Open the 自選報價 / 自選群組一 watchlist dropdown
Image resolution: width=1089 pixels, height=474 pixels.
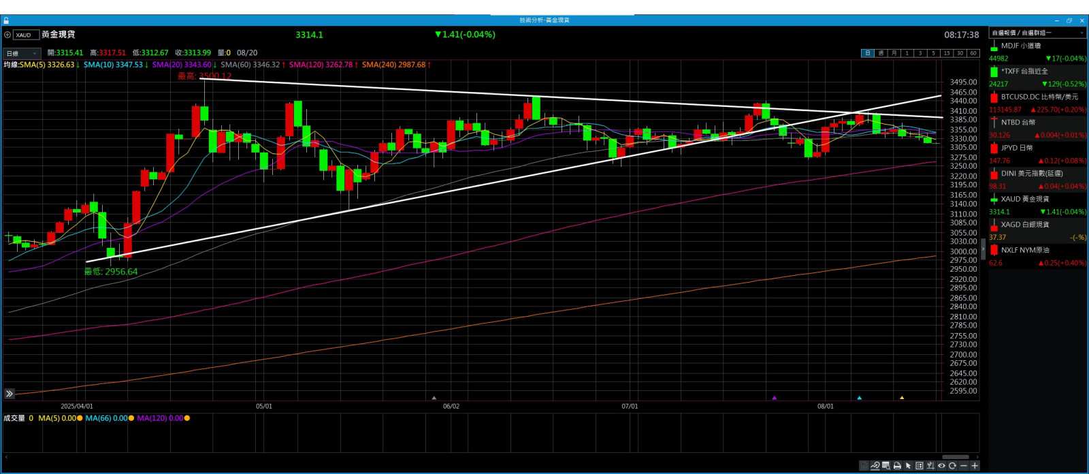[1038, 33]
